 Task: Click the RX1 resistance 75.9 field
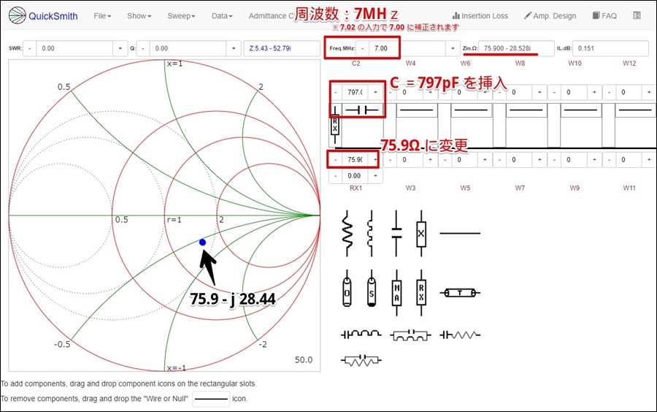coord(356,160)
